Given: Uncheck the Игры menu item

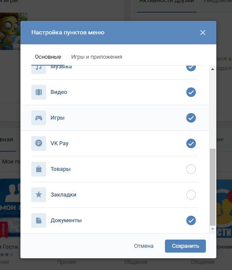Looking at the screenshot, I should click(x=191, y=118).
